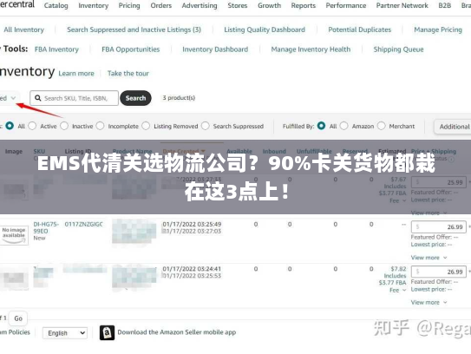Open Shipping Queue link
This screenshot has height=354, width=471.
(x=399, y=49)
